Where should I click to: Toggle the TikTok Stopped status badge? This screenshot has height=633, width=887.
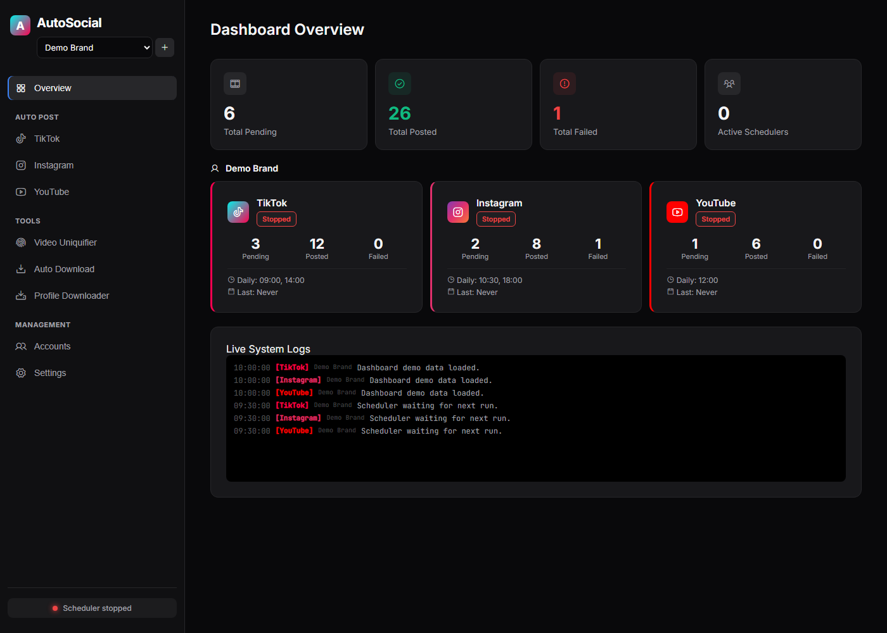tap(276, 219)
